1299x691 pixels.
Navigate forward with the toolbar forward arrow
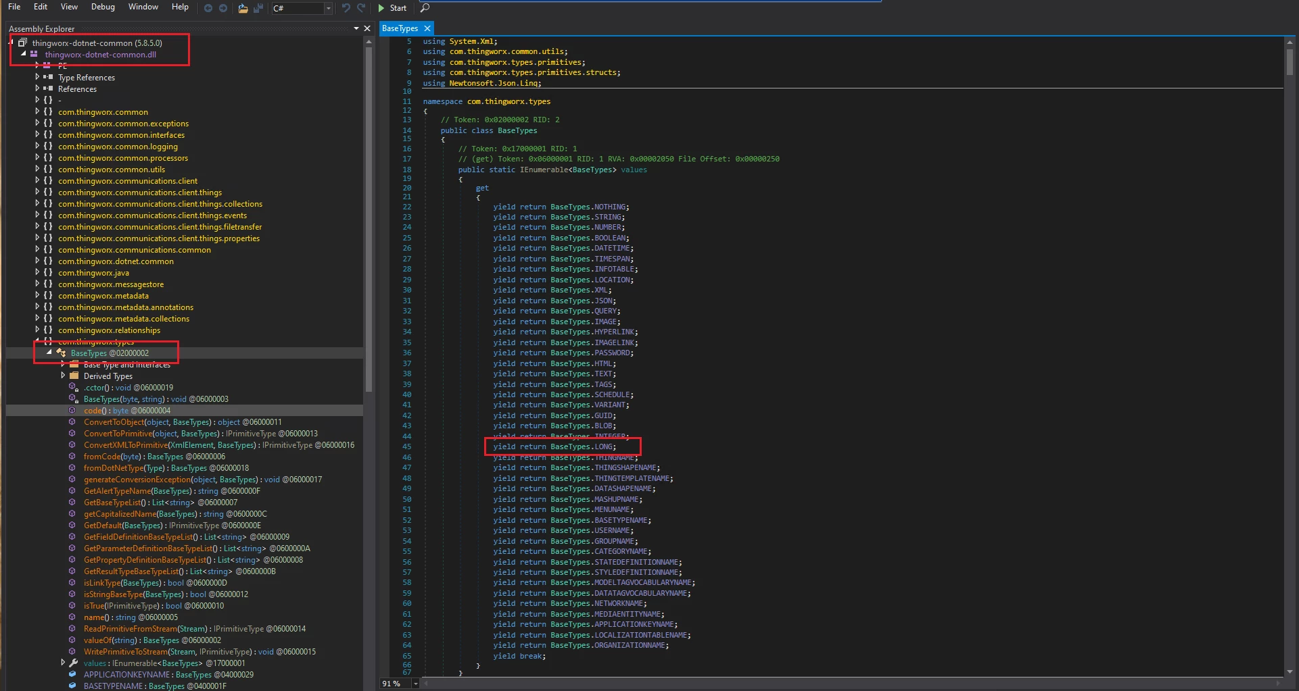pyautogui.click(x=223, y=8)
